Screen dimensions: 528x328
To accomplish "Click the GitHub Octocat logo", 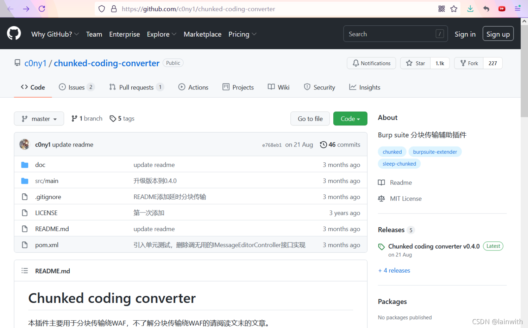I will pyautogui.click(x=14, y=34).
